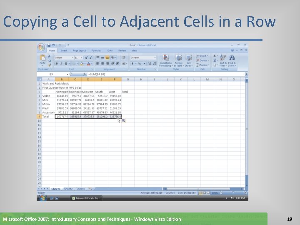
Task: Click the Cut scissors icon
Action: [49, 56]
